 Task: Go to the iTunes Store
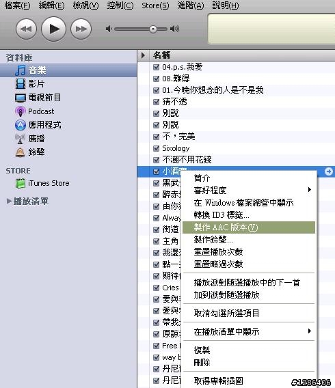pyautogui.click(x=42, y=183)
